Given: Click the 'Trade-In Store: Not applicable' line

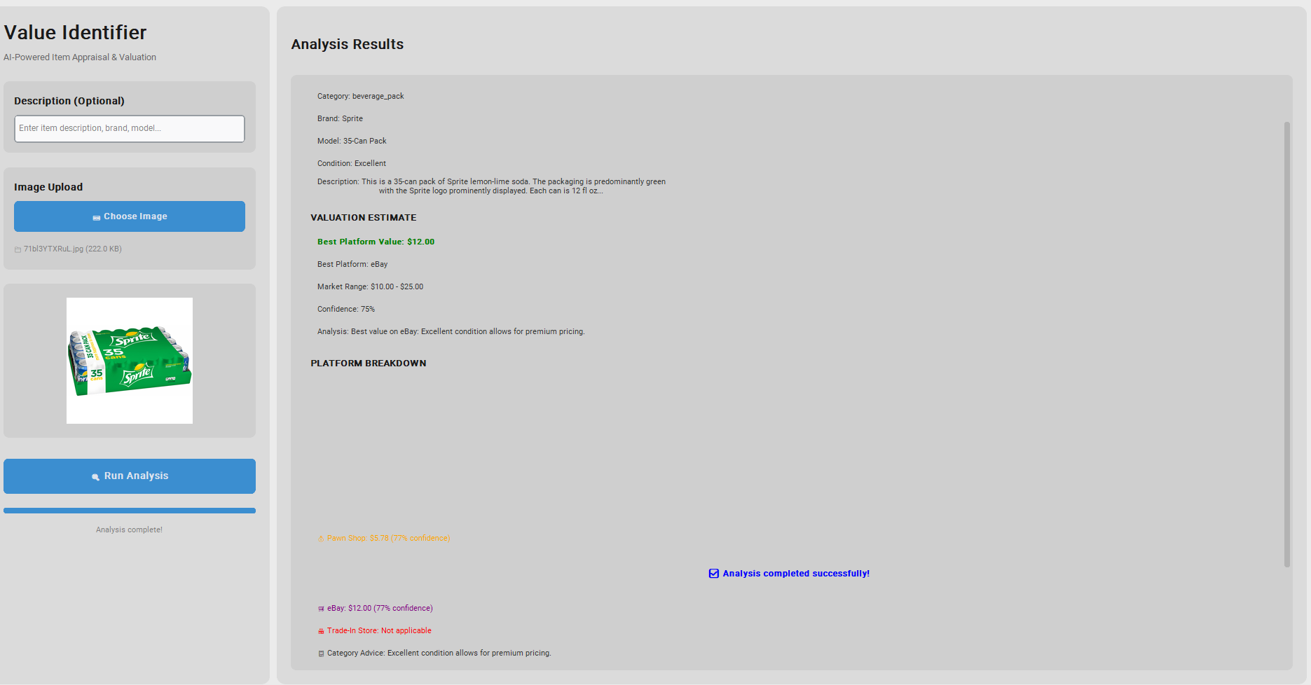Looking at the screenshot, I should 379,630.
